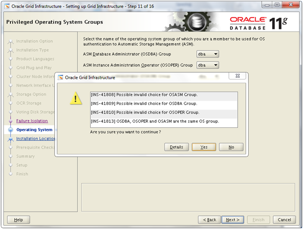
Task: Click the disabled Finish button
Action: click(x=258, y=220)
